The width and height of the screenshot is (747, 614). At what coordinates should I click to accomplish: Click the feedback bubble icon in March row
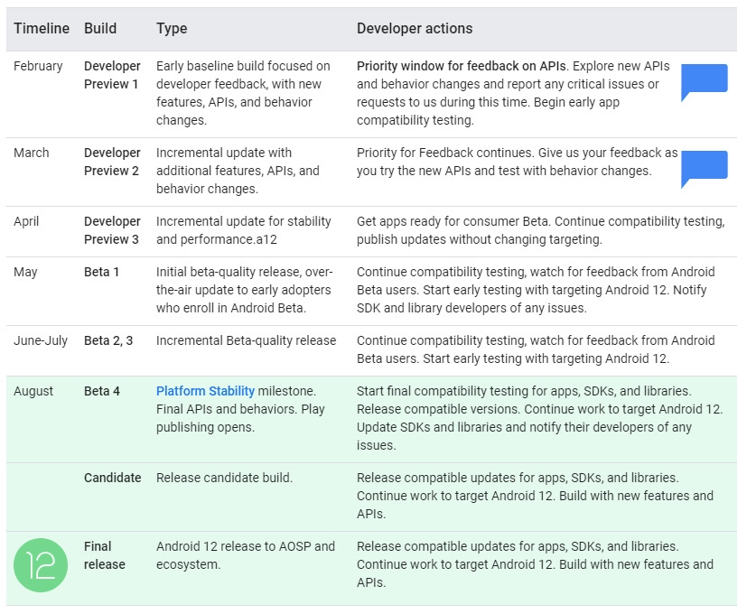click(705, 169)
